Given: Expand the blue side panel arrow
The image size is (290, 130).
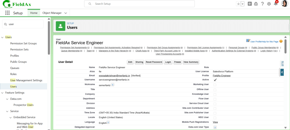Looking at the screenshot, I should [x=282, y=72].
